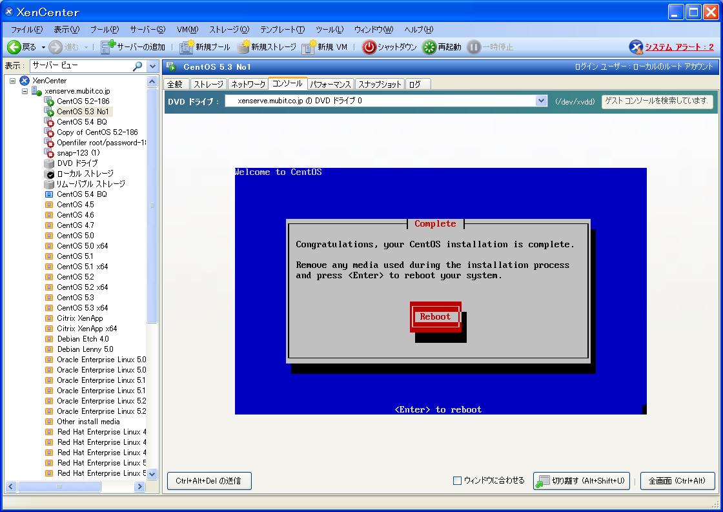Image resolution: width=723 pixels, height=512 pixels.
Task: Switch to the ストレージ tab
Action: [x=209, y=84]
